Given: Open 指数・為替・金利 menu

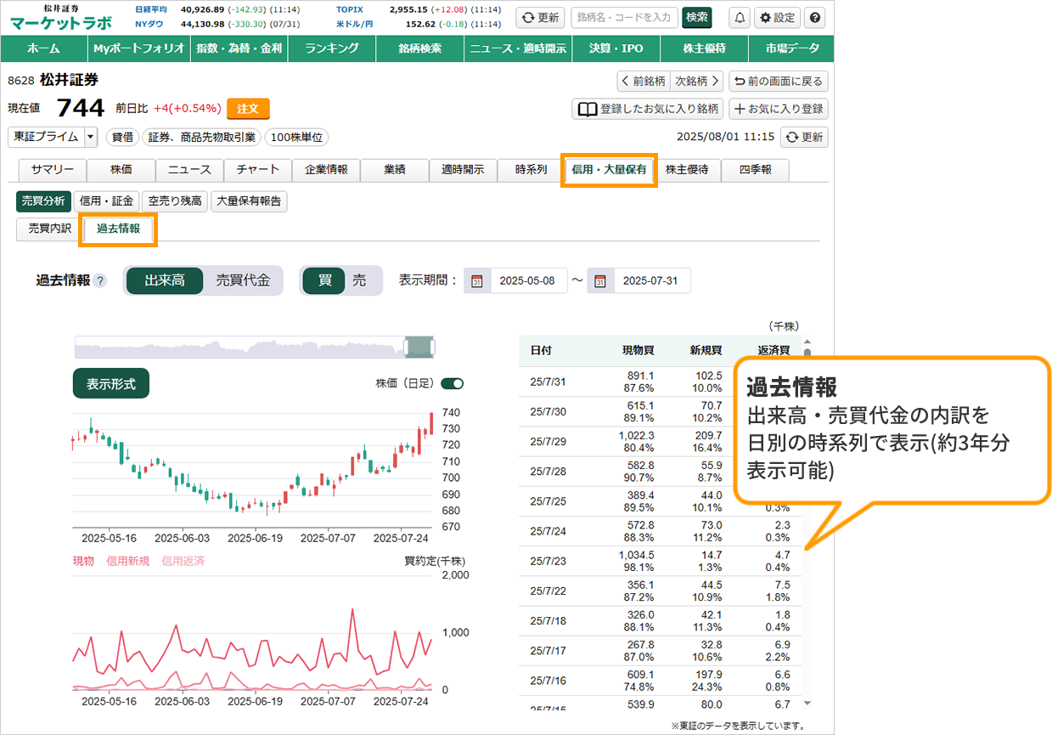Looking at the screenshot, I should pyautogui.click(x=238, y=48).
